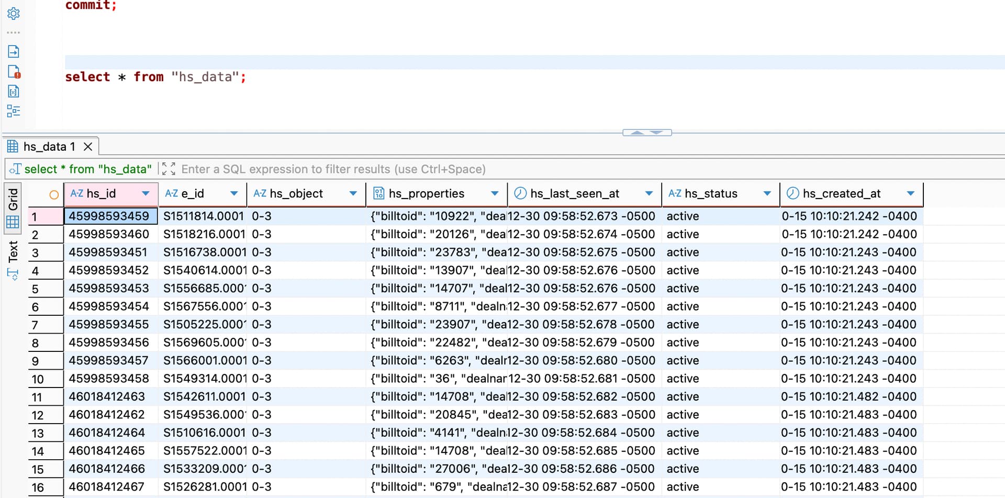Click the document icon with red badge
Image resolution: width=1005 pixels, height=498 pixels.
(14, 72)
